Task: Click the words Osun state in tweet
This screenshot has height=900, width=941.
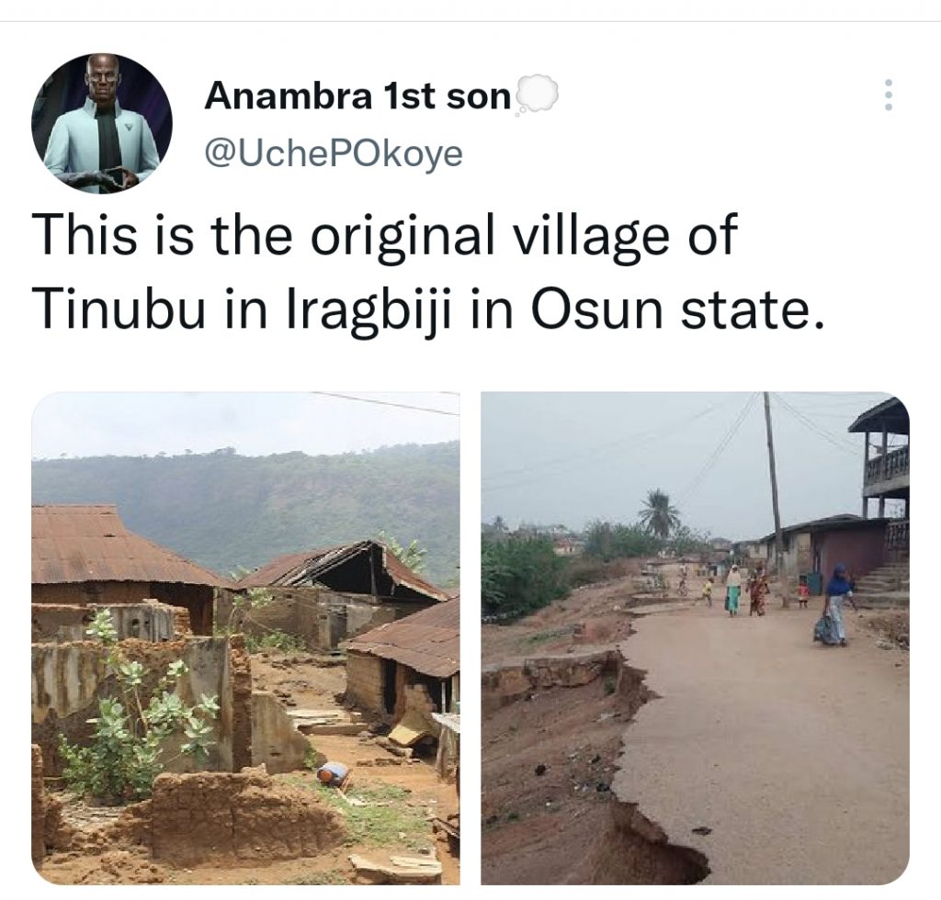Action: coord(675,310)
